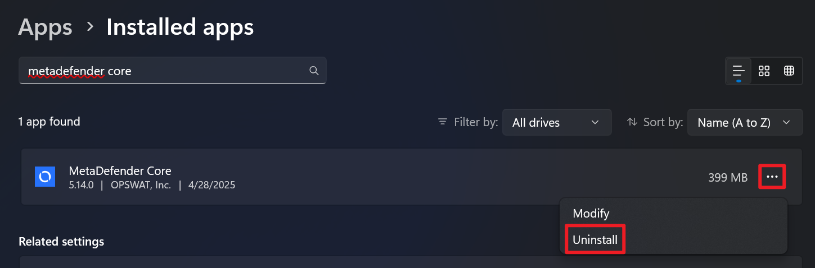The image size is (815, 268).
Task: Open the All drives filter dropdown
Action: coord(557,122)
